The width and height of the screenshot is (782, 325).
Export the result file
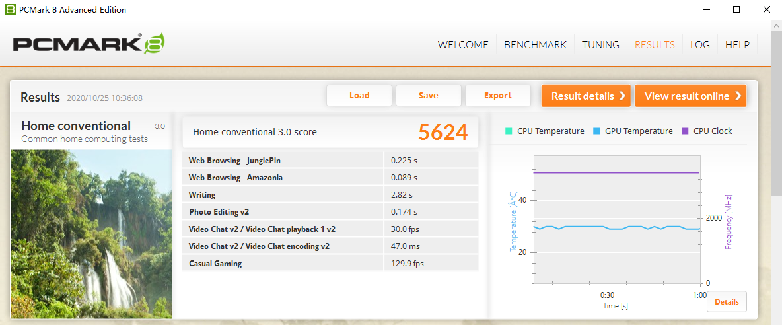[x=497, y=96]
